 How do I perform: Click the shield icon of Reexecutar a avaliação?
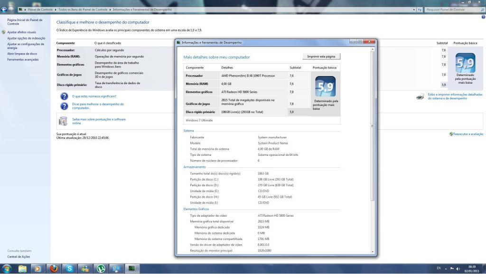[451, 134]
